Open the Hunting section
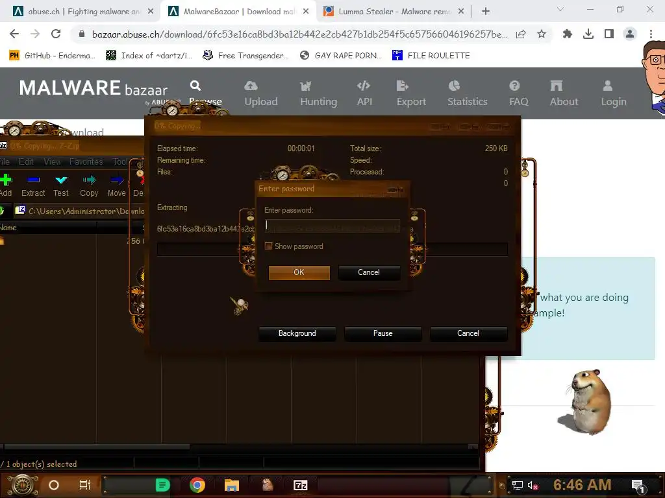Viewport: 665px width, 498px height. pyautogui.click(x=318, y=93)
